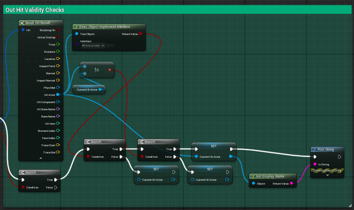The width and height of the screenshot is (354, 210).
Task: Click the browse magnifier icon beside Interface dropdown
Action: pyautogui.click(x=113, y=46)
